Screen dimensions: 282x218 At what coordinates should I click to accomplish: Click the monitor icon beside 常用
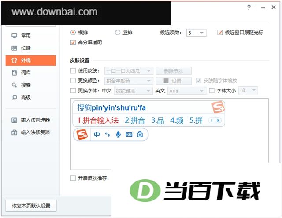point(14,36)
